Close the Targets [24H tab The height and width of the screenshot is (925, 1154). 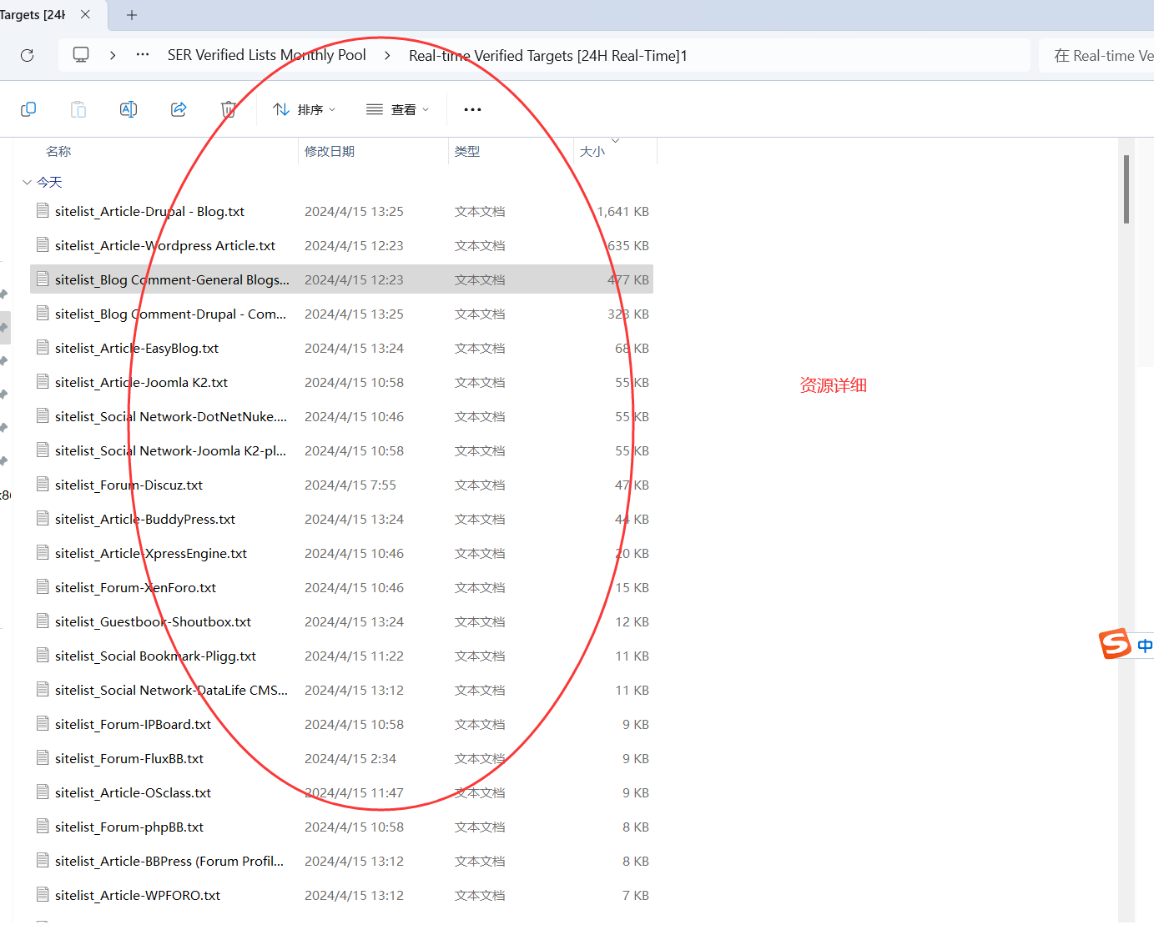coord(85,14)
